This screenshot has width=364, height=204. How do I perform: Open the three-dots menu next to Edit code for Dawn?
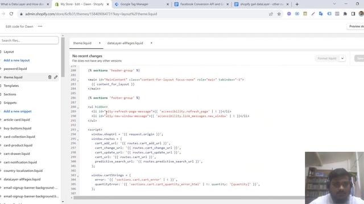coord(40,27)
